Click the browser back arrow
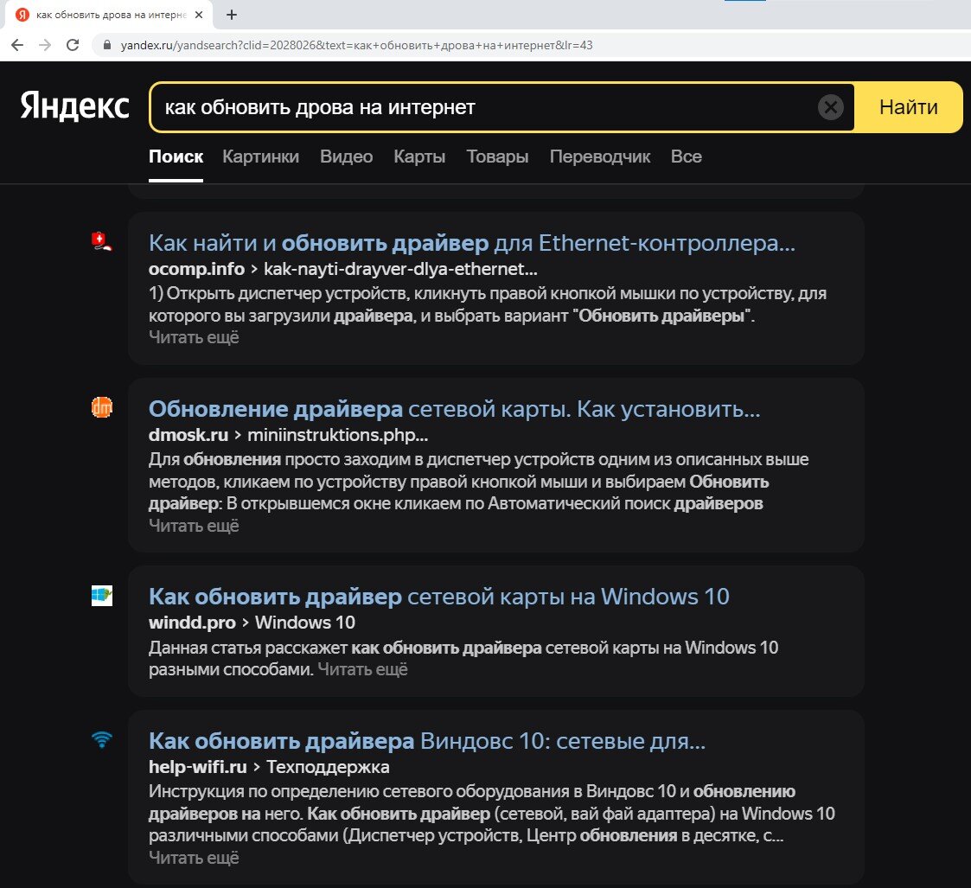Viewport: 971px width, 888px height. pyautogui.click(x=17, y=45)
